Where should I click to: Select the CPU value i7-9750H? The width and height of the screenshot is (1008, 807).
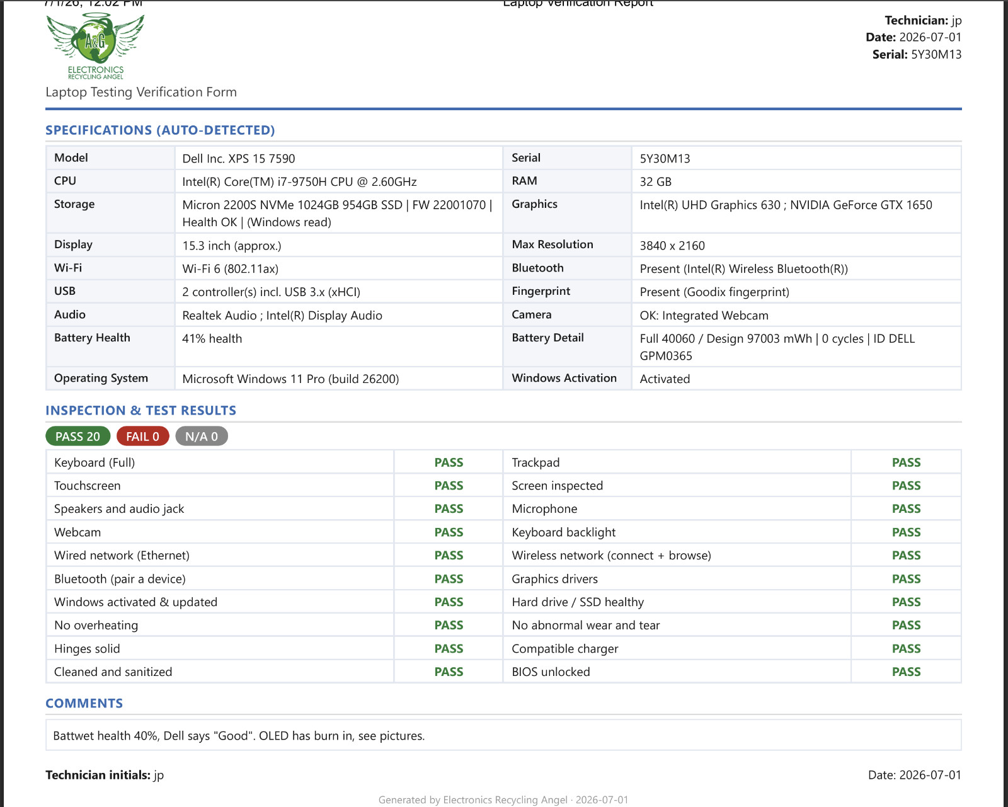(299, 182)
